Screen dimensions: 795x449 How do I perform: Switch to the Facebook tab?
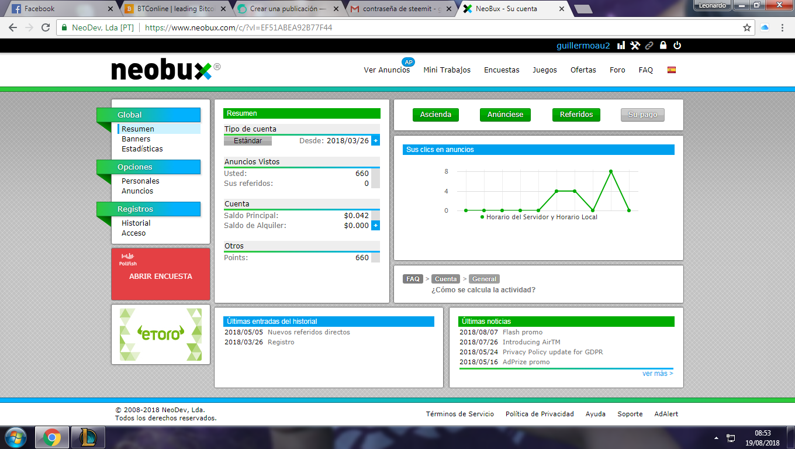click(61, 9)
